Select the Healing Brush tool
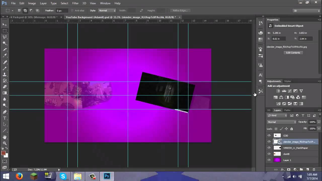 [x=5, y=62]
